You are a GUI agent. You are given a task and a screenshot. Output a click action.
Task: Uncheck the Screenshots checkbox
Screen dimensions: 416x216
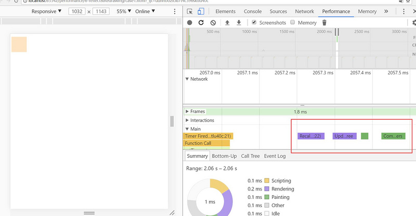254,23
